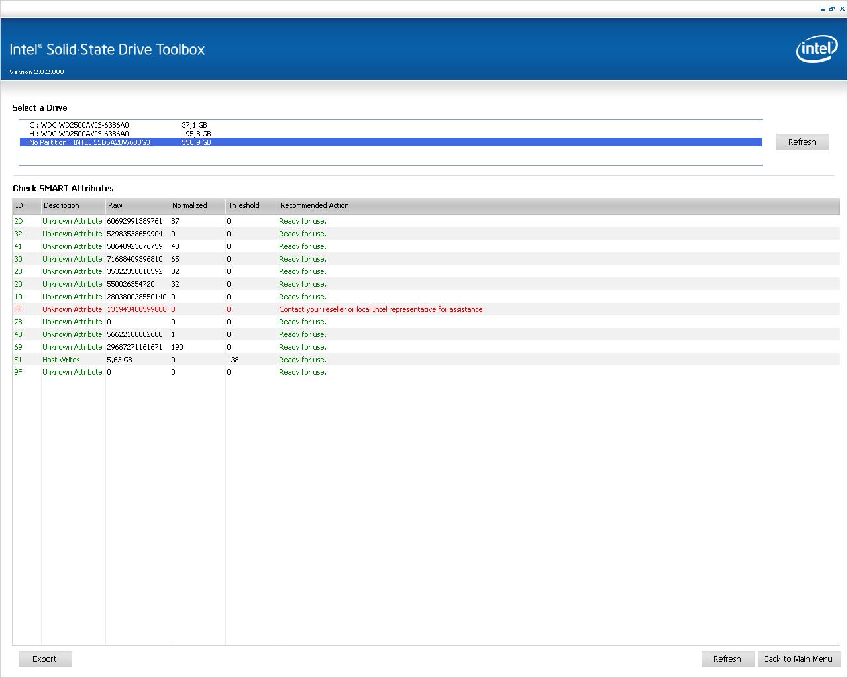Refresh the drive list
This screenshot has height=678, width=848.
click(x=802, y=142)
